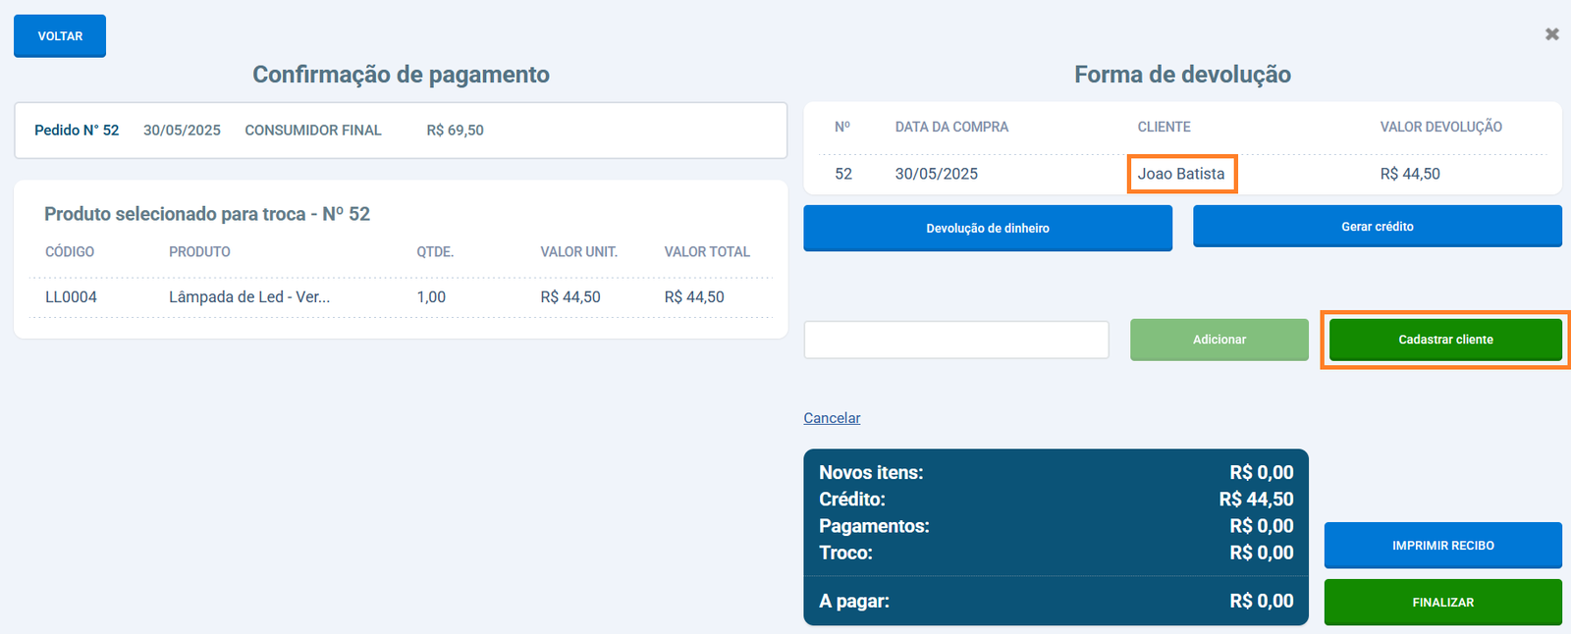1571x634 pixels.
Task: Click the return row number 52
Action: 843,174
